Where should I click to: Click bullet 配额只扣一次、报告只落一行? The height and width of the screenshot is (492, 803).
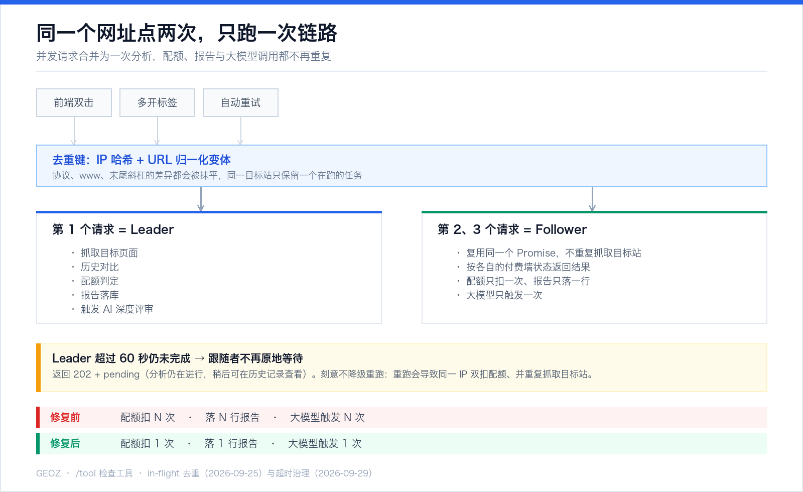[x=528, y=281]
